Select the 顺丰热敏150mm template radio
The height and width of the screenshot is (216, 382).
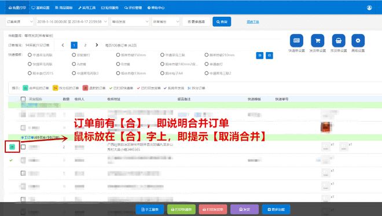pos(118,55)
